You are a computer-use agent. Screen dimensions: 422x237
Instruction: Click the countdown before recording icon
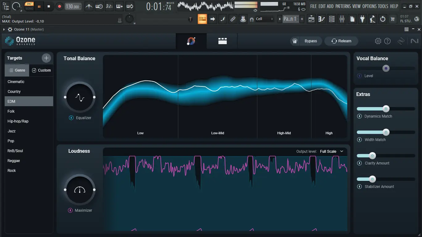click(109, 6)
